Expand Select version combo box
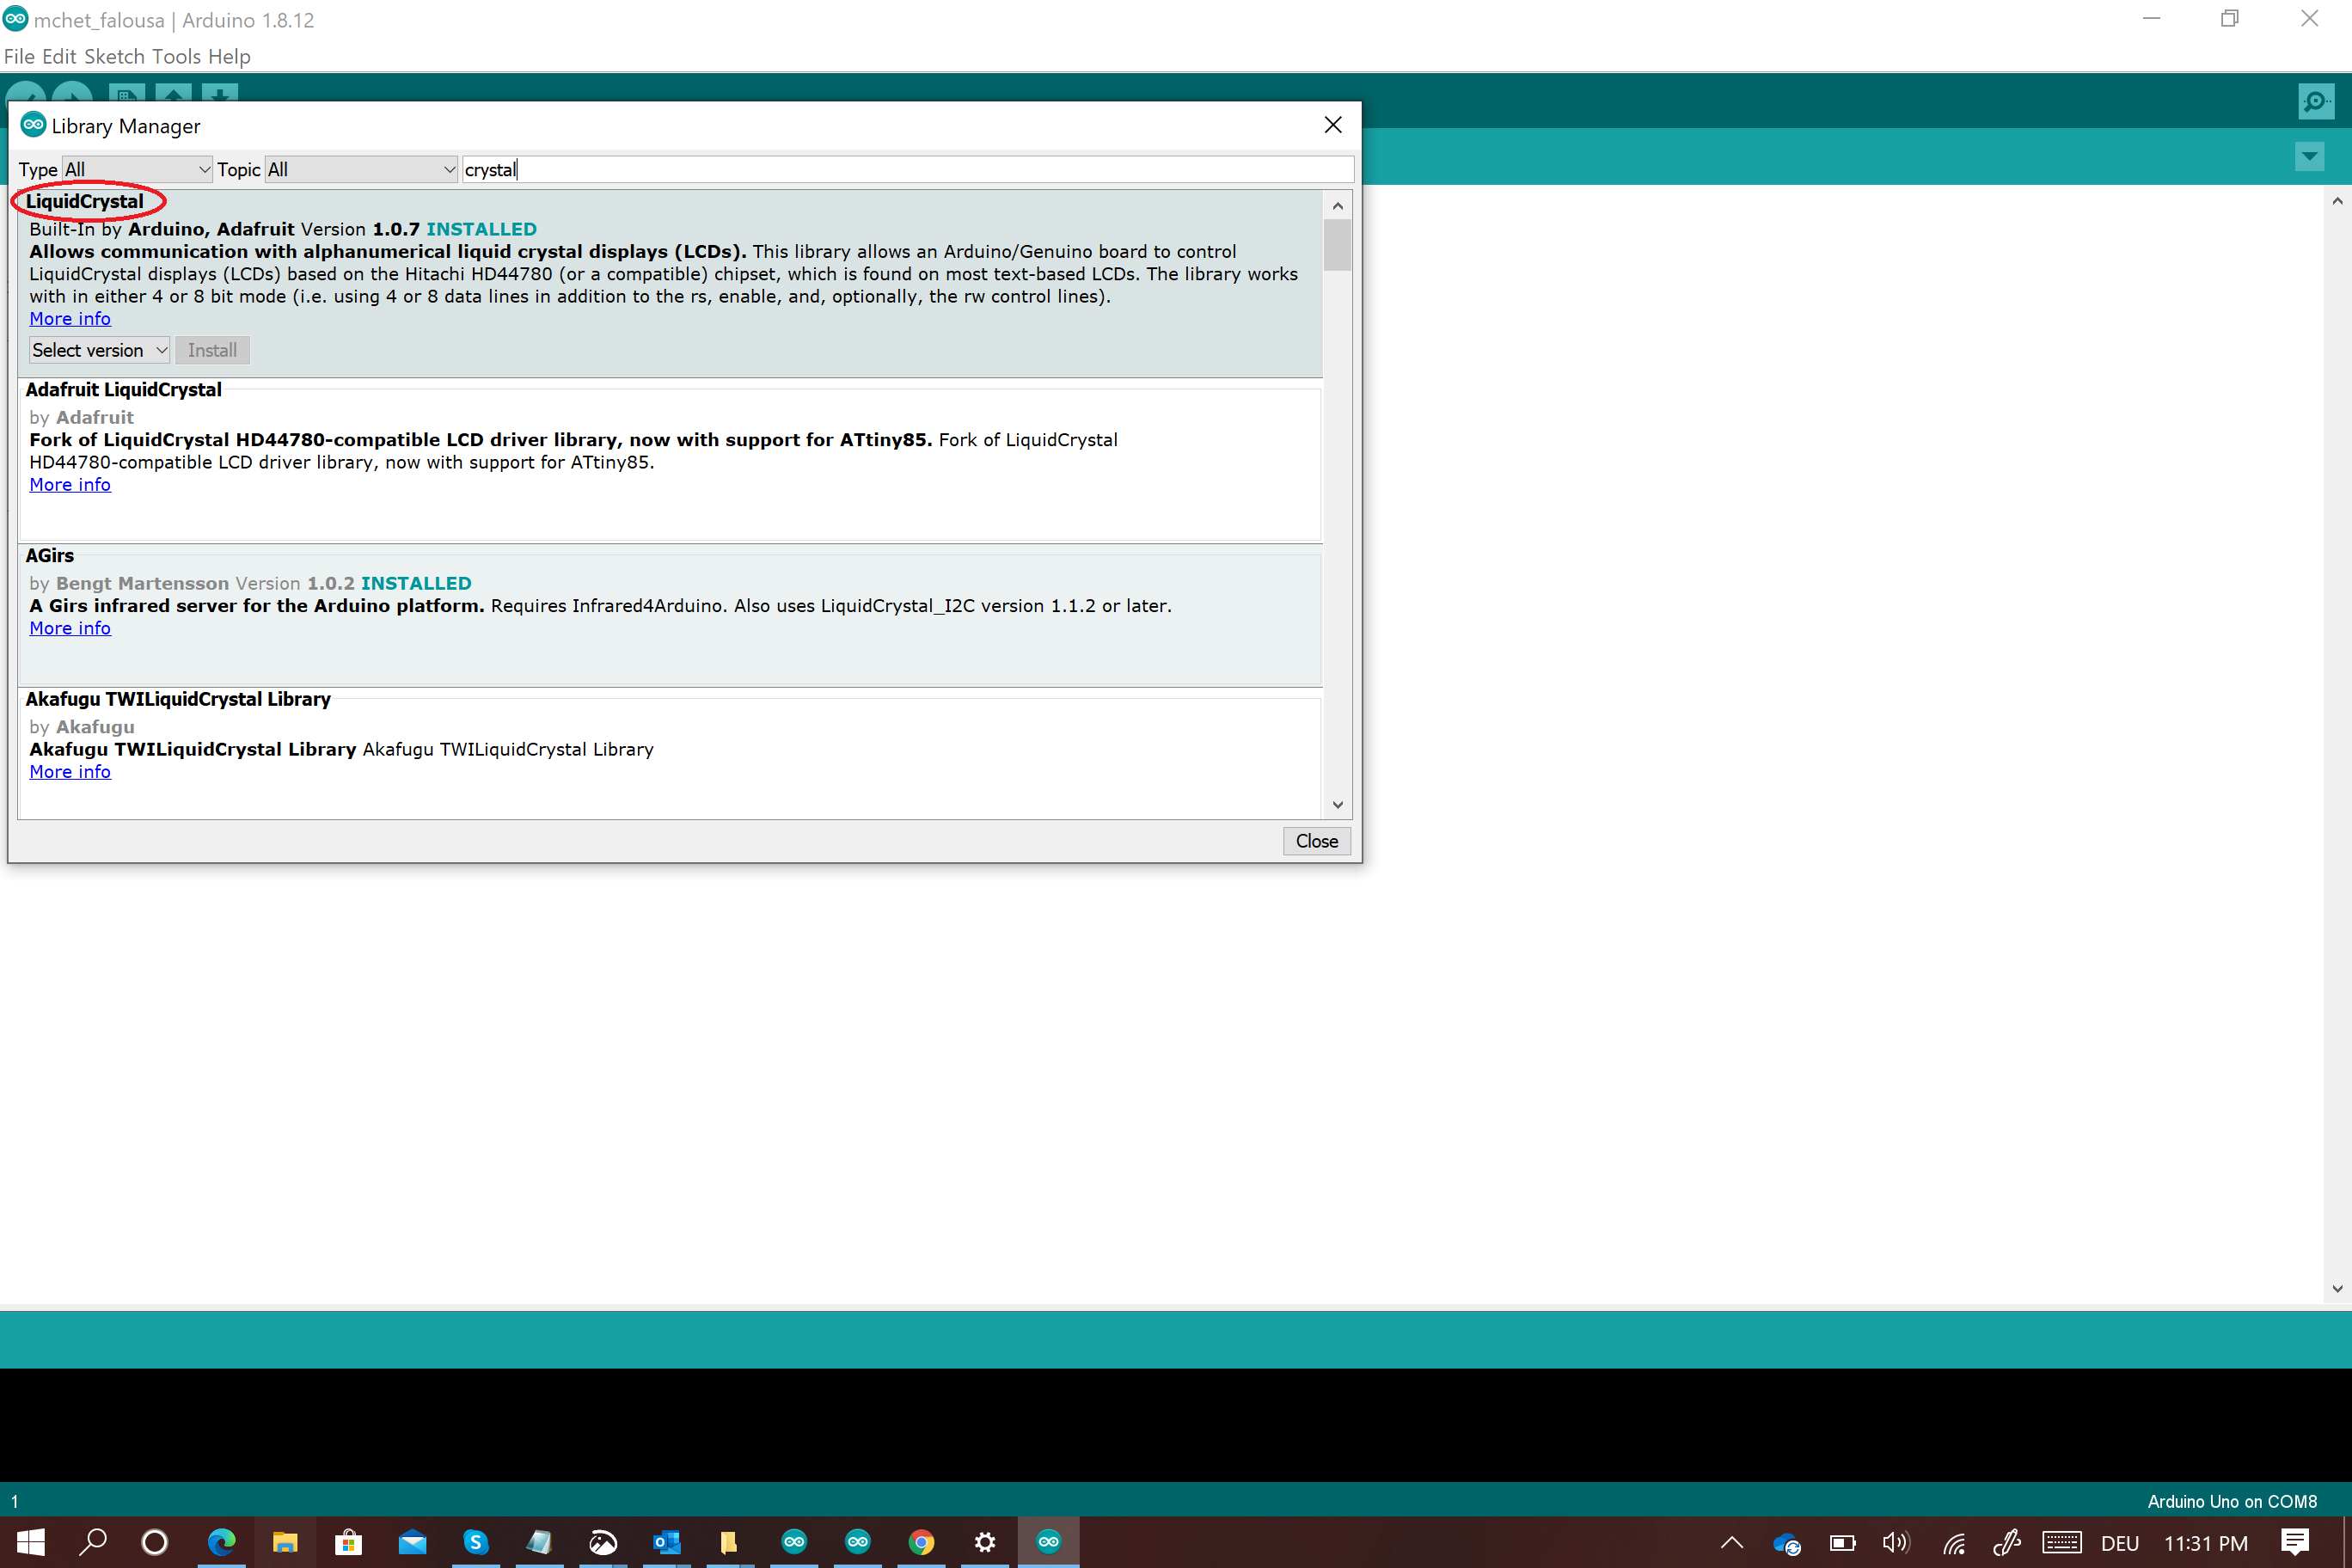 point(99,350)
